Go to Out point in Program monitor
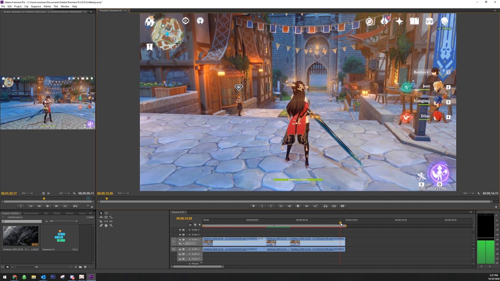The image size is (500, 281). (315, 206)
